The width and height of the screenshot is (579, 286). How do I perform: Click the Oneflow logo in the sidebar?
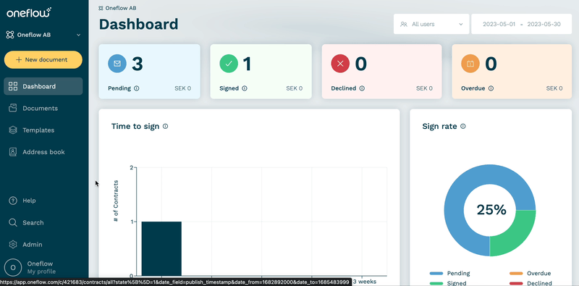click(x=29, y=13)
